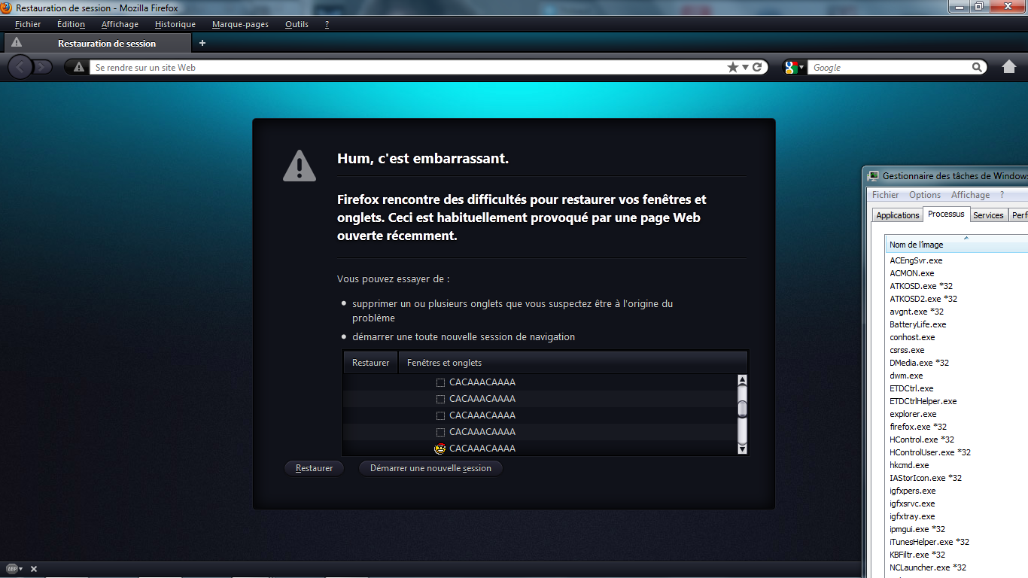Click the Restaurer column header in session list
This screenshot has width=1028, height=578.
click(370, 363)
